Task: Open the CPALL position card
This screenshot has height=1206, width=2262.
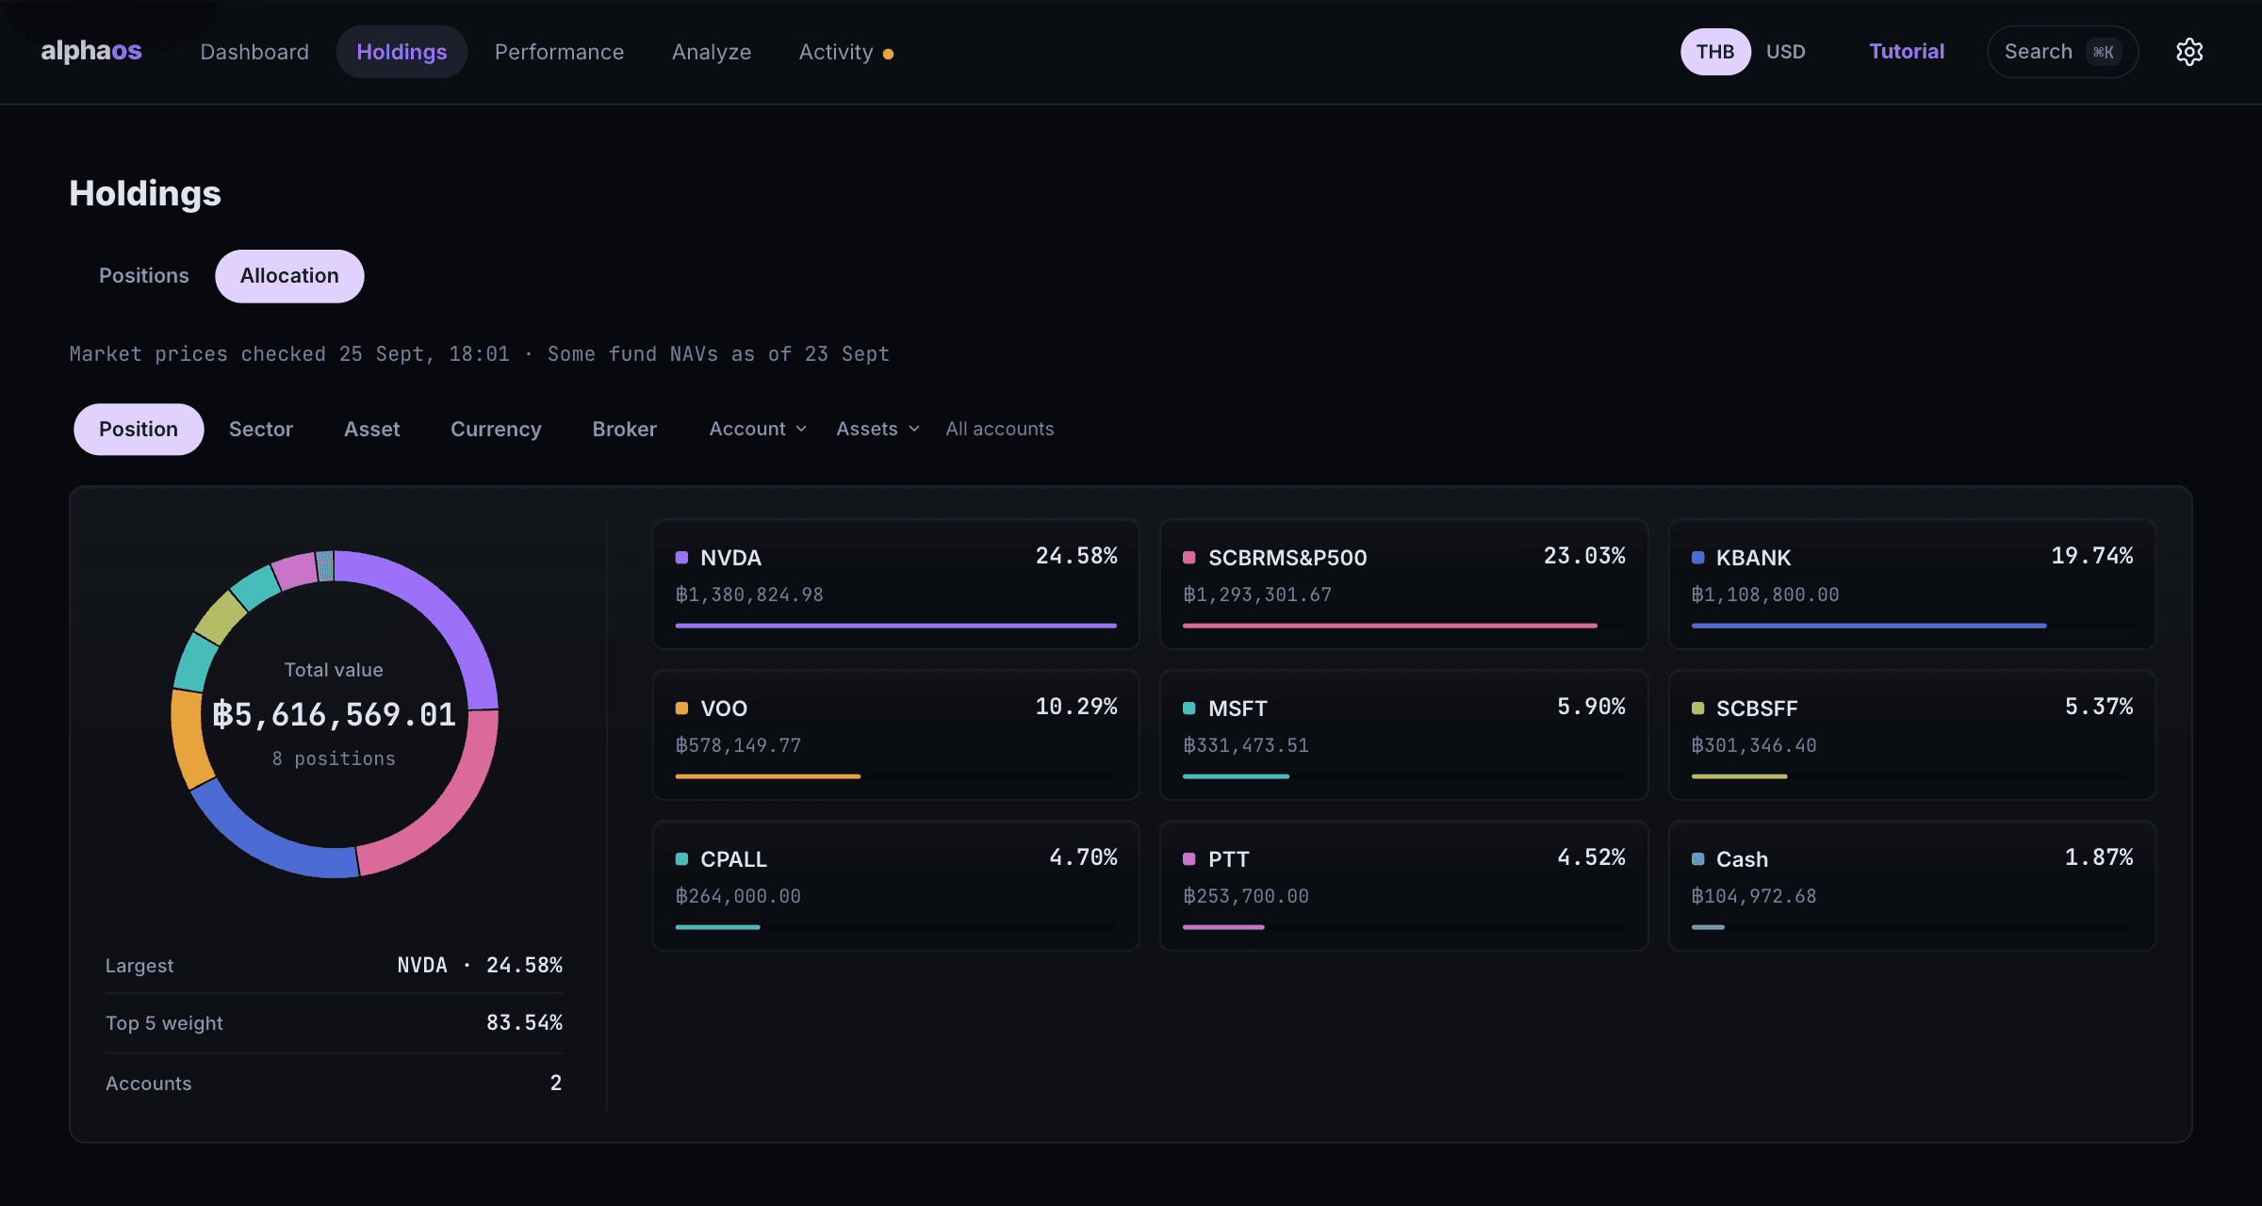Action: (895, 886)
